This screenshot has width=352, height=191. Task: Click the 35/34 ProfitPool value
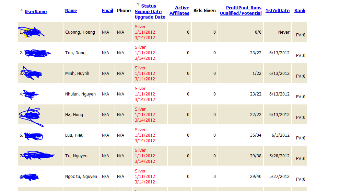click(x=256, y=135)
